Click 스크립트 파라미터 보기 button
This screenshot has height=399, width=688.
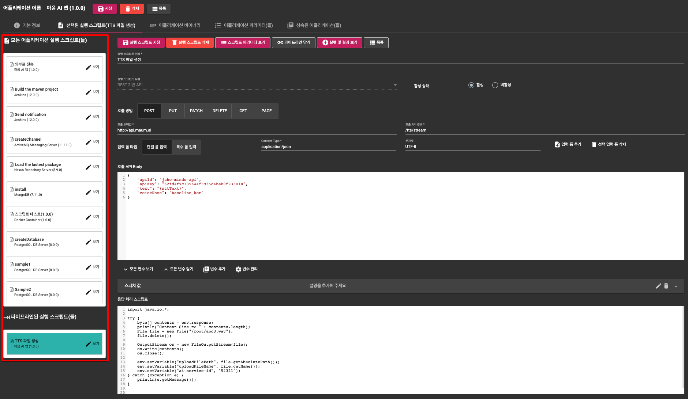(x=243, y=43)
